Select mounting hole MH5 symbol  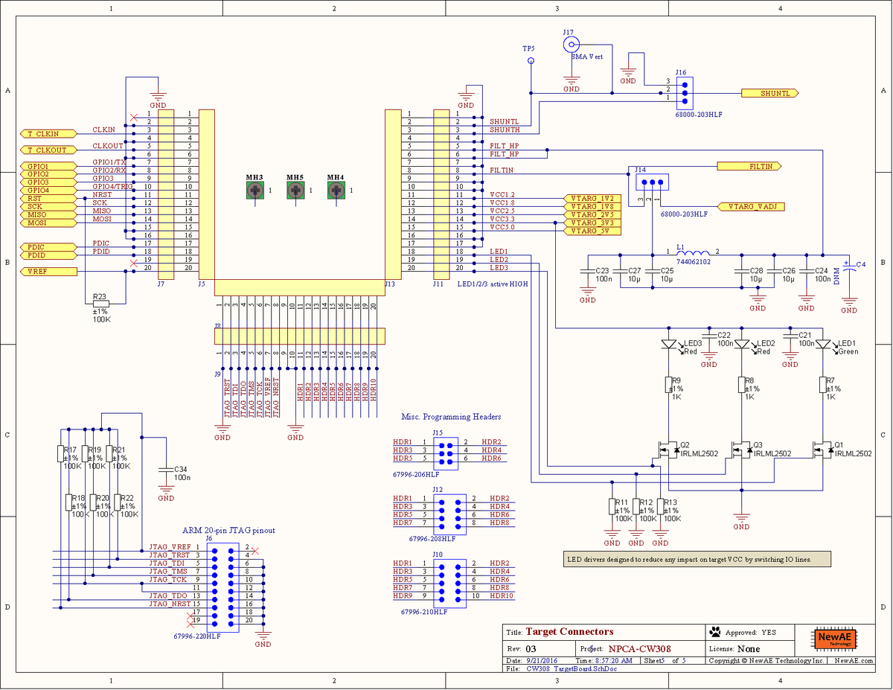[x=294, y=191]
